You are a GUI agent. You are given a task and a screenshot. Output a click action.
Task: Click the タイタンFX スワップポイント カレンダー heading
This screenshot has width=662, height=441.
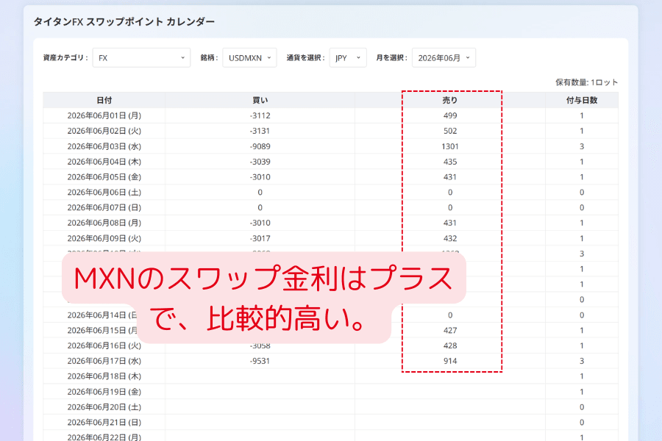coord(124,22)
